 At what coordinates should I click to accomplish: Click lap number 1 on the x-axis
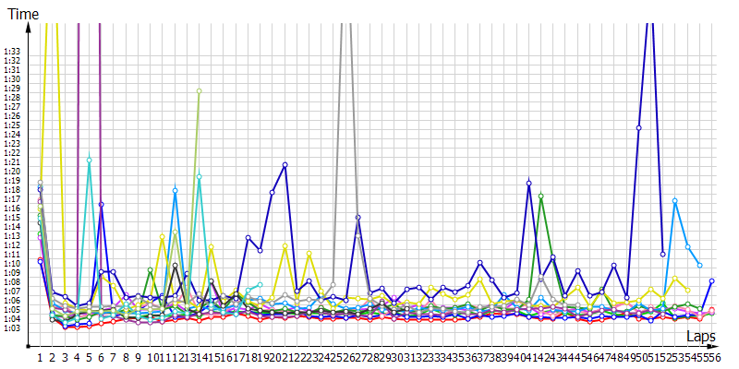point(40,356)
